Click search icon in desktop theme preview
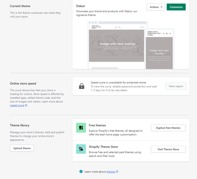 [x=141, y=27]
